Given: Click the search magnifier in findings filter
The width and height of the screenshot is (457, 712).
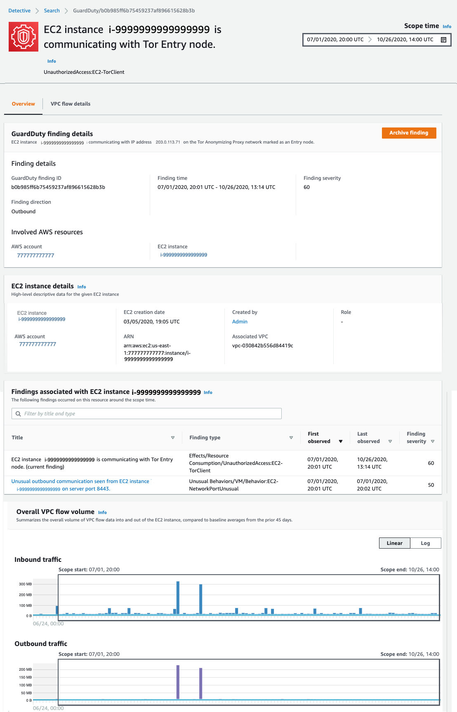Looking at the screenshot, I should coord(18,414).
